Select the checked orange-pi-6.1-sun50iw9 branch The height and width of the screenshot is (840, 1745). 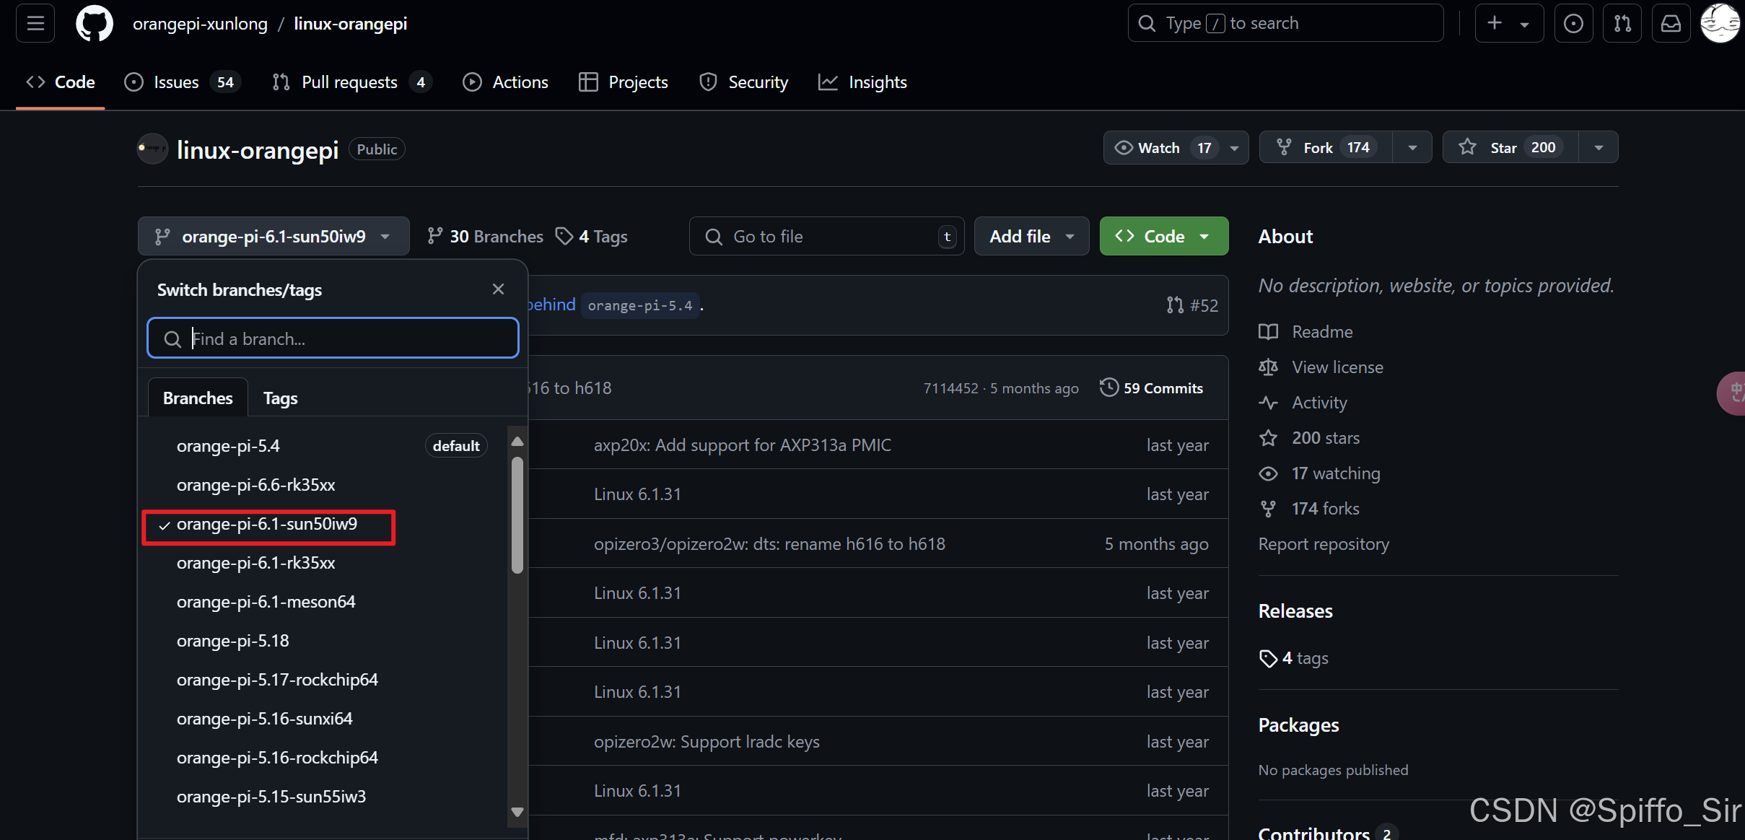coord(267,525)
